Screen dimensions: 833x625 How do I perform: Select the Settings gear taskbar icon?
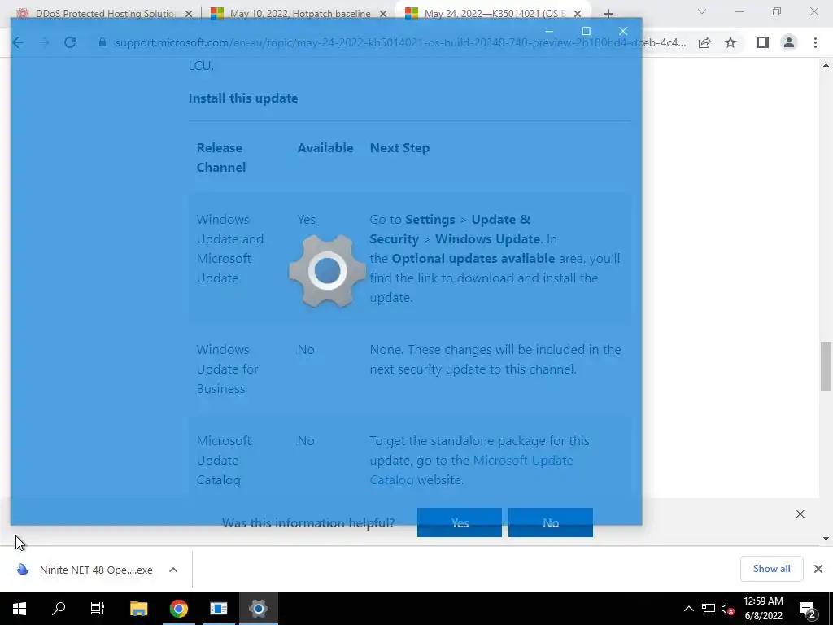pyautogui.click(x=258, y=609)
